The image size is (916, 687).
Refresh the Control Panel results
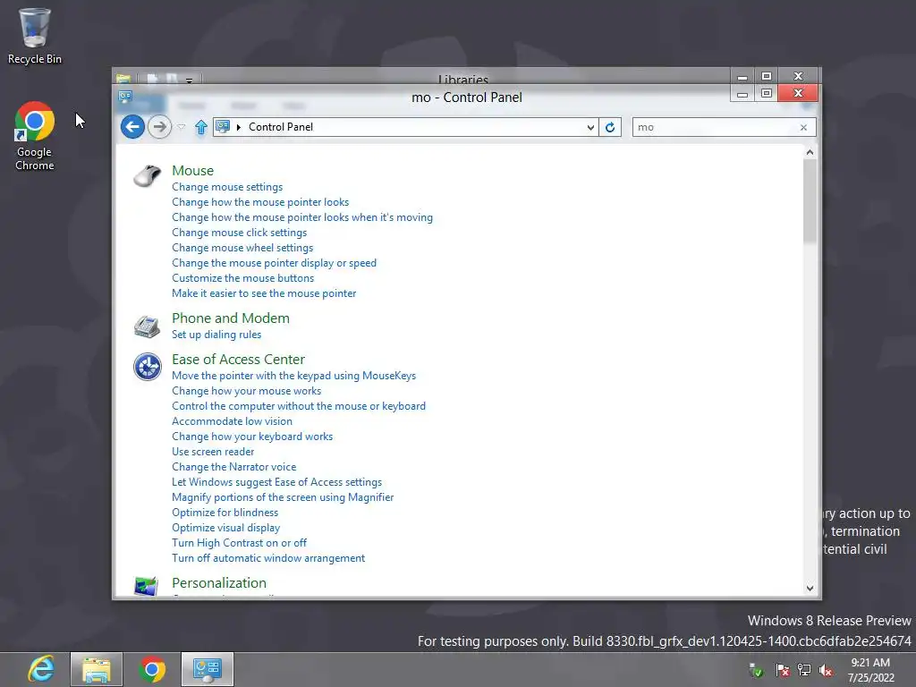(x=610, y=127)
